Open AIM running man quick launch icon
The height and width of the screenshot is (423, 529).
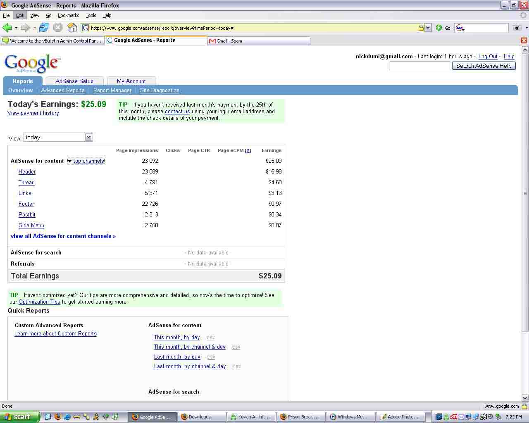point(96,417)
